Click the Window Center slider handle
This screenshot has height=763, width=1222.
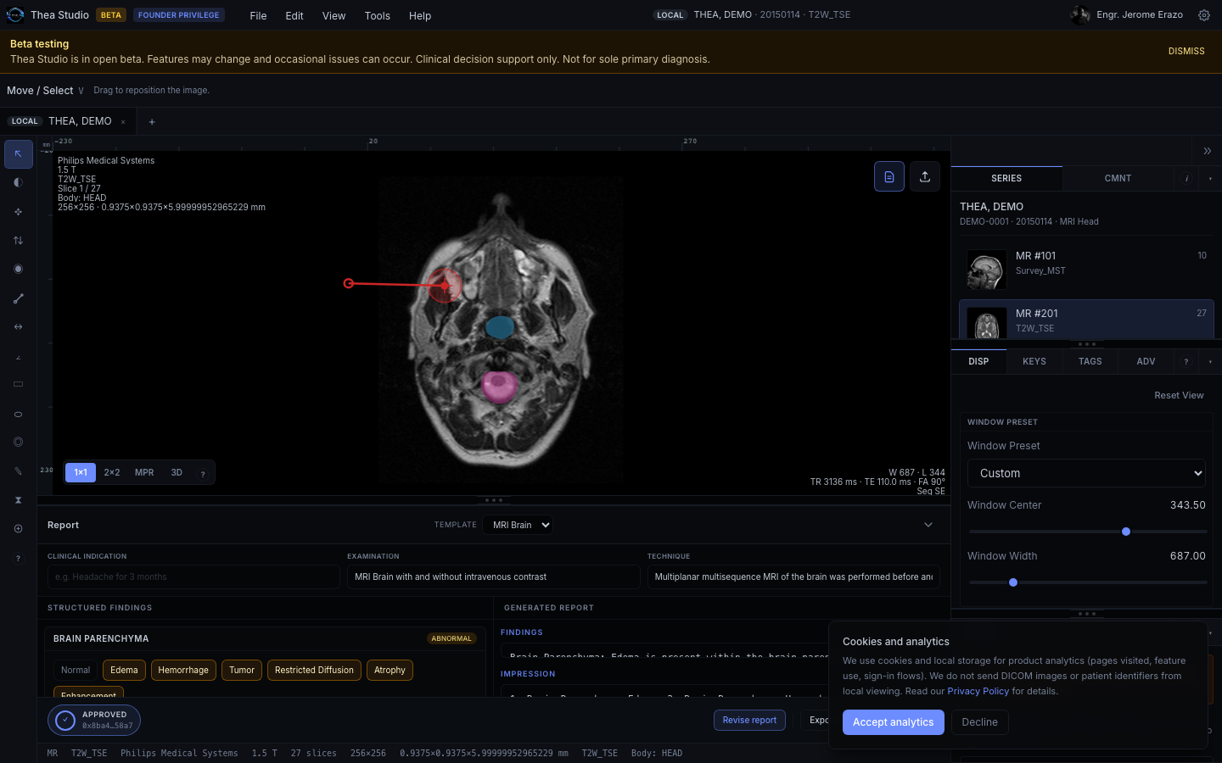[1126, 532]
